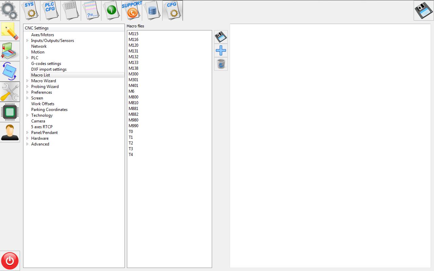Click the SUPPORT phone icon
Screen dimensions: 434x271
[132, 10]
